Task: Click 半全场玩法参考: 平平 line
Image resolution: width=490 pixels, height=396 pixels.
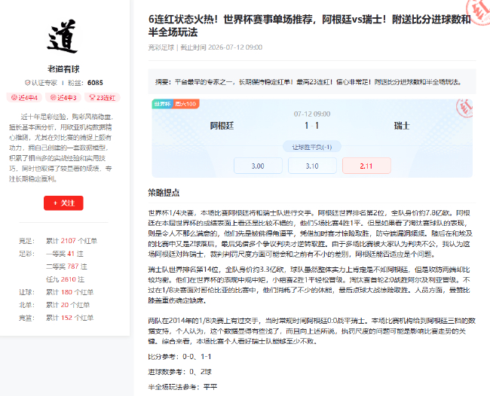Action: (182, 387)
